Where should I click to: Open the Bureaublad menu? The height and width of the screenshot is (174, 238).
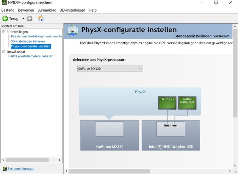click(47, 10)
